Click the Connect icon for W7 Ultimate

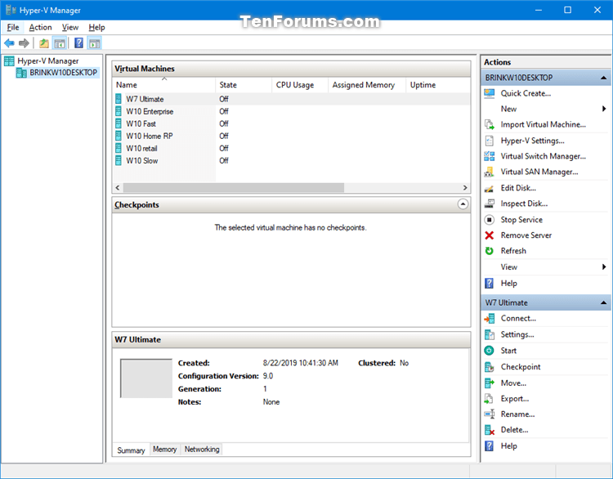coord(489,319)
